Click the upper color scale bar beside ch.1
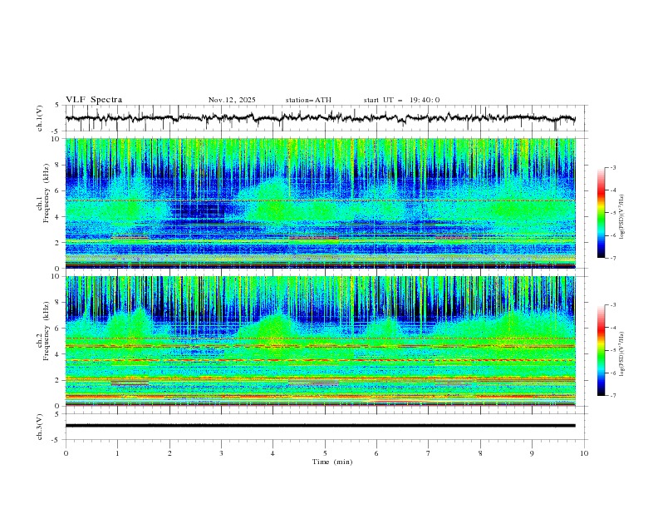 coord(601,213)
